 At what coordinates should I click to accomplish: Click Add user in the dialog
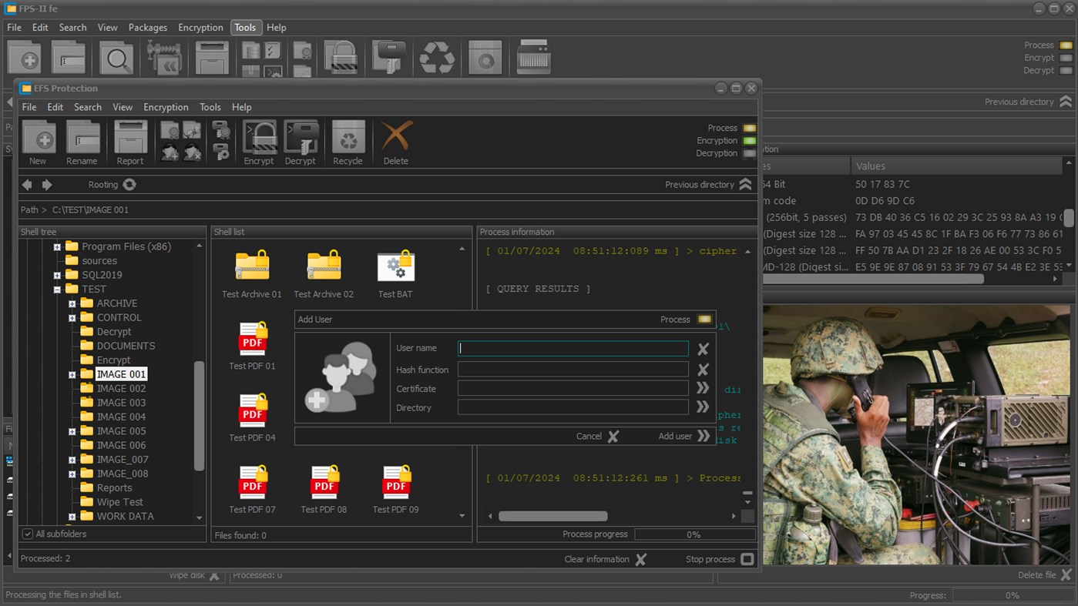(683, 436)
